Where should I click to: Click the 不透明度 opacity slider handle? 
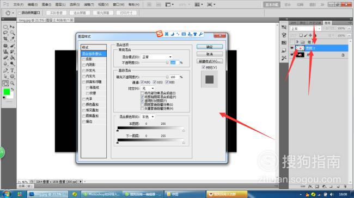pyautogui.click(x=167, y=62)
